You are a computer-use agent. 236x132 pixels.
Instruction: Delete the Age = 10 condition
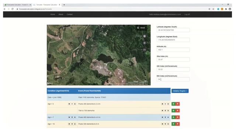pos(69,124)
